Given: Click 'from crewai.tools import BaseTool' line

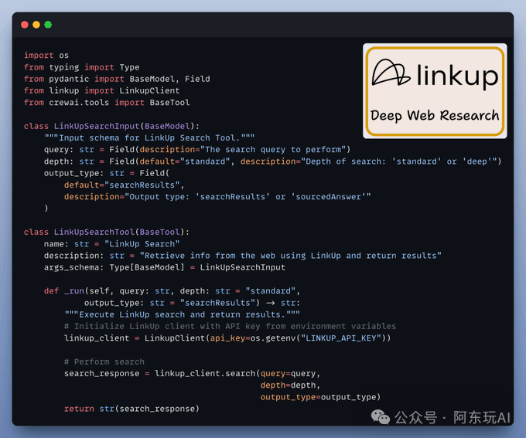Looking at the screenshot, I should pos(107,102).
